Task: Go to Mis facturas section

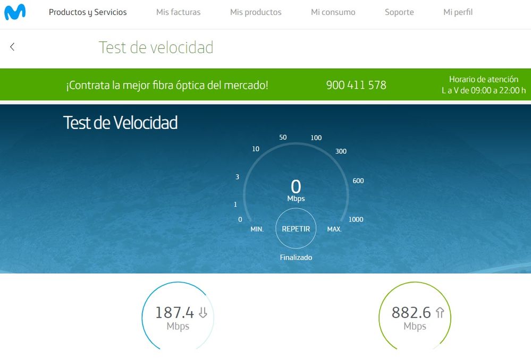Action: (178, 12)
